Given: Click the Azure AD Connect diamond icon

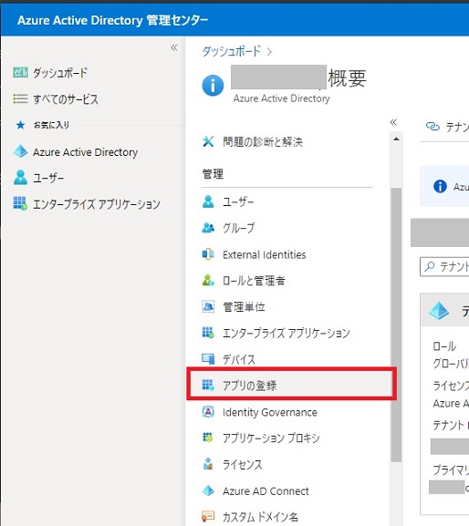Looking at the screenshot, I should [208, 490].
